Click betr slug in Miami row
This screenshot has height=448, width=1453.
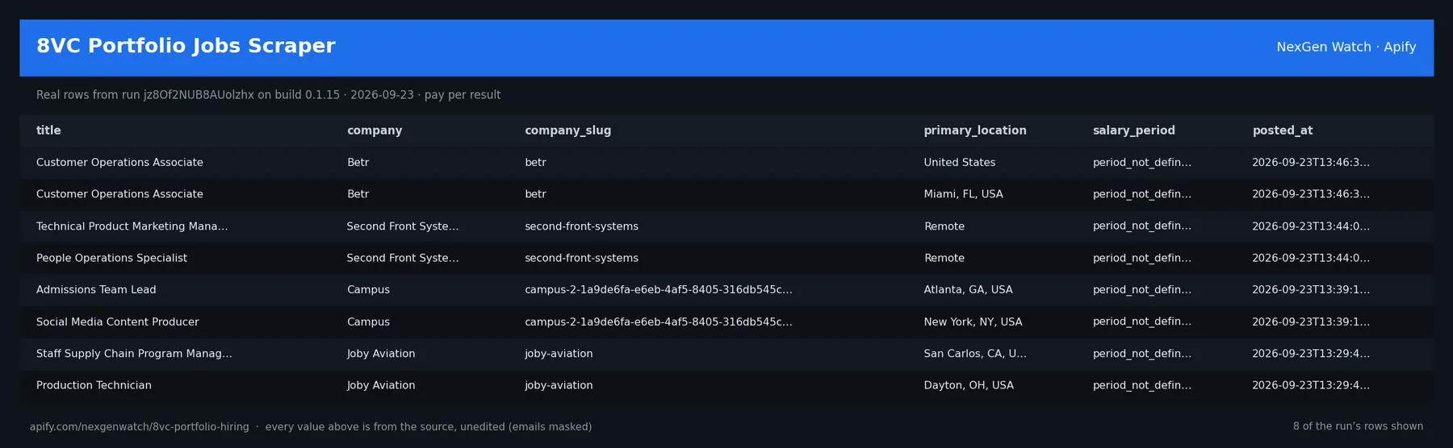point(535,194)
